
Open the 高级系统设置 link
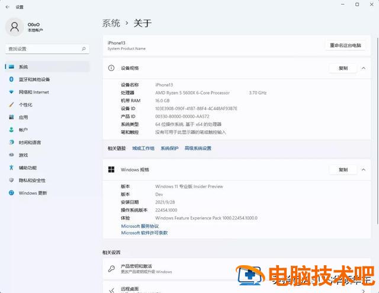198,149
